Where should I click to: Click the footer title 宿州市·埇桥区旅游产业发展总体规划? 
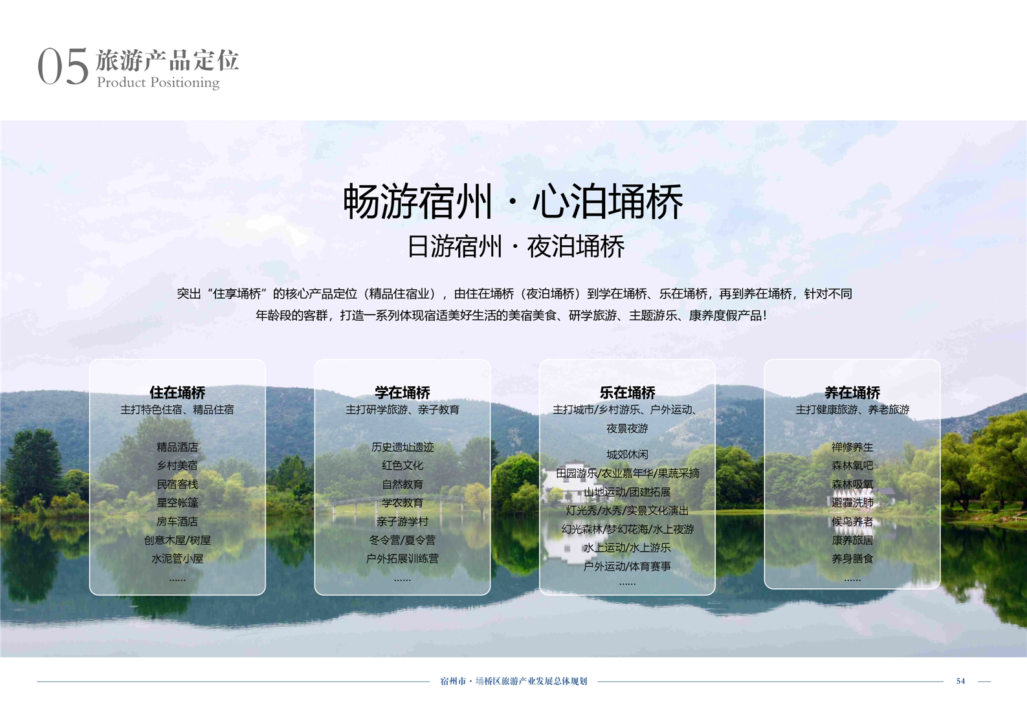point(513,681)
